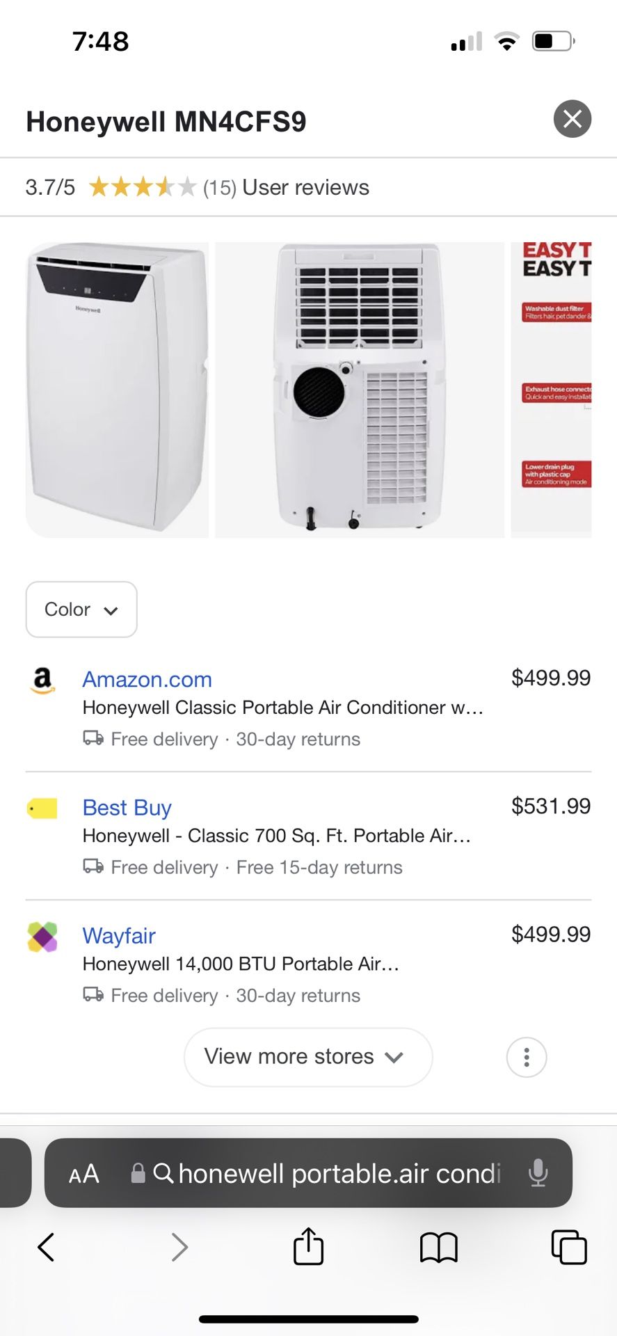Open the Amazon.com listing link
This screenshot has width=617, height=1336.
point(147,679)
